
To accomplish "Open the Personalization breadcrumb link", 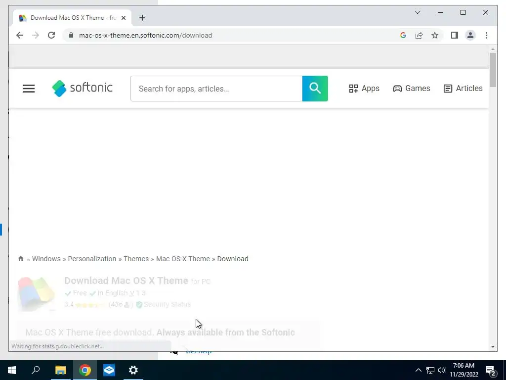I will pos(92,259).
